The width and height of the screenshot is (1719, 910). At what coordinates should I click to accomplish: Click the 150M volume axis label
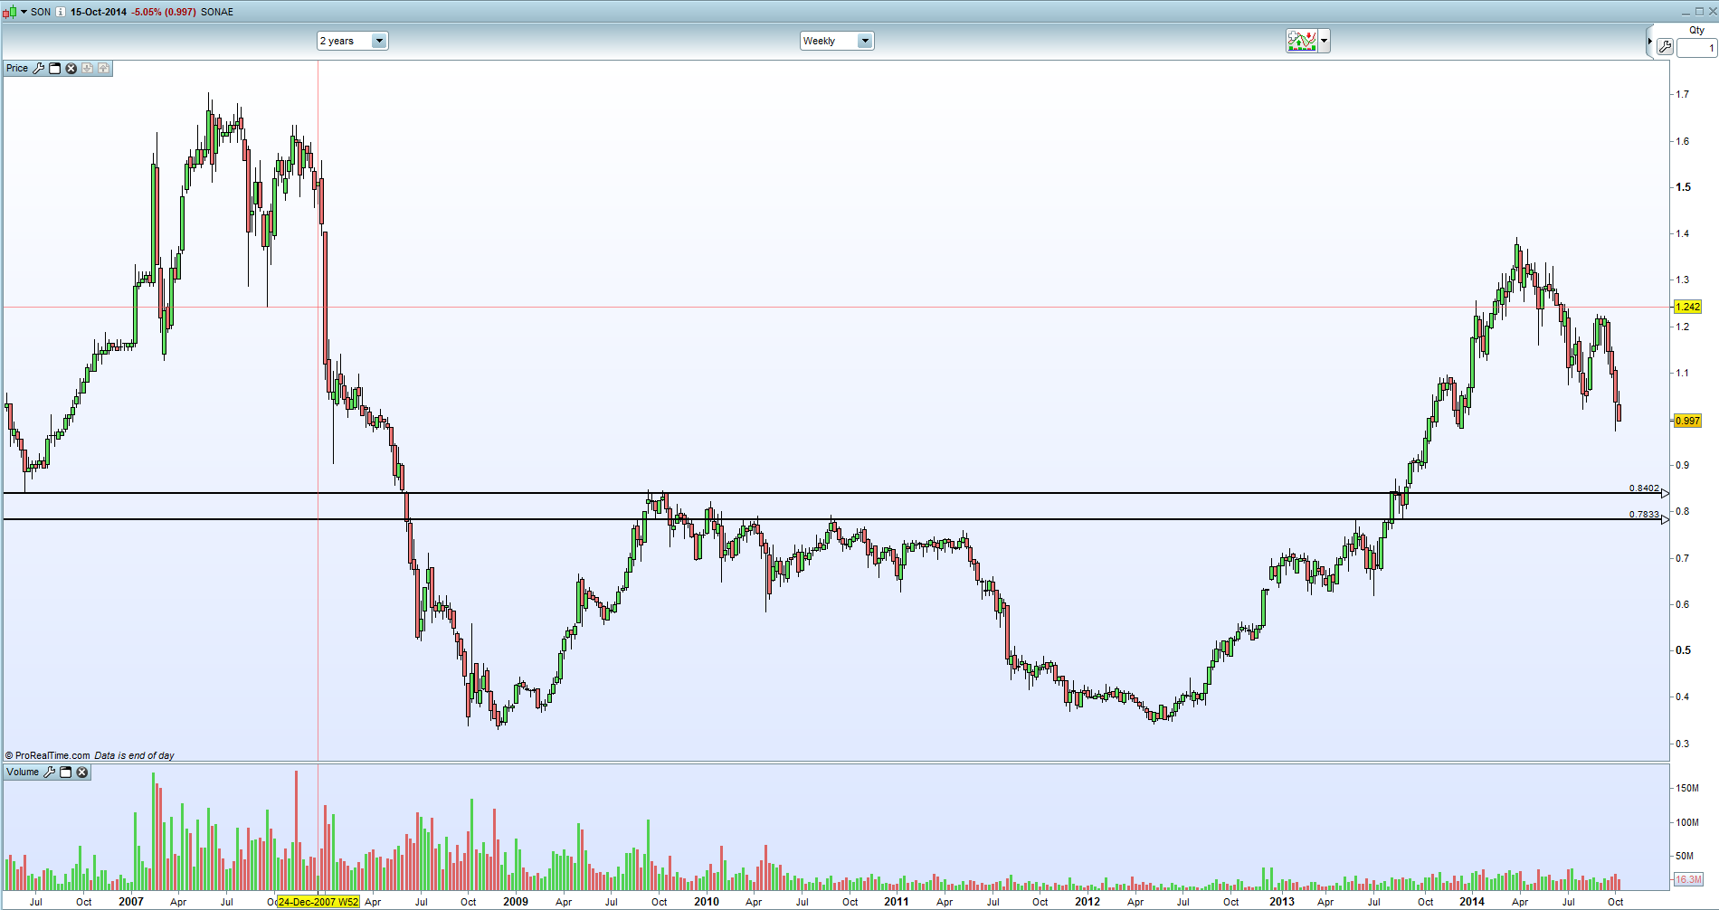1686,788
